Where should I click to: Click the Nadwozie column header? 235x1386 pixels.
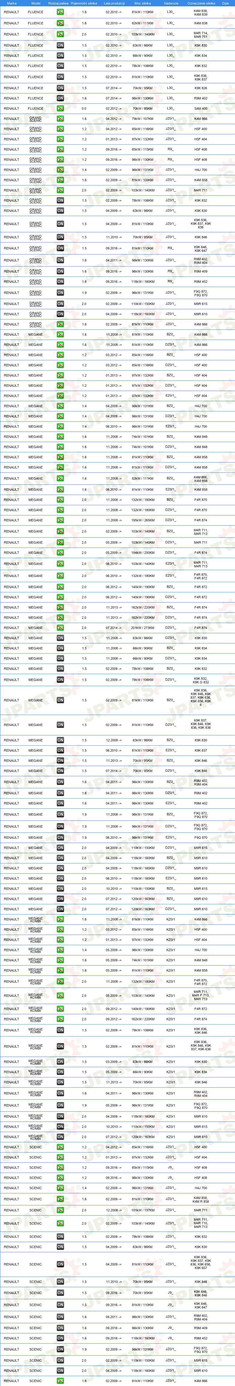pyautogui.click(x=171, y=3)
